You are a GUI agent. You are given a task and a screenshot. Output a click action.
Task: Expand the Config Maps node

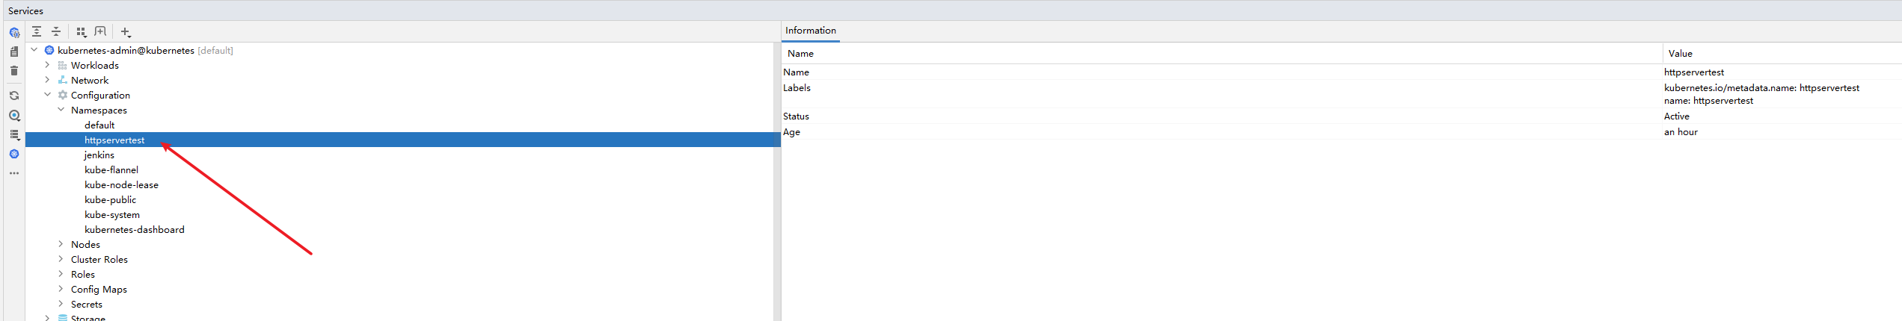click(61, 289)
